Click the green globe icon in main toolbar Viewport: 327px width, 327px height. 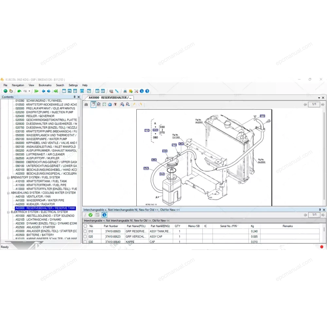coord(6,91)
